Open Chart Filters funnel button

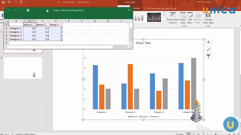(x=208, y=56)
